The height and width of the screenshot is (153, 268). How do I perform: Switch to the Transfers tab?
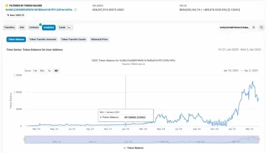(9, 28)
